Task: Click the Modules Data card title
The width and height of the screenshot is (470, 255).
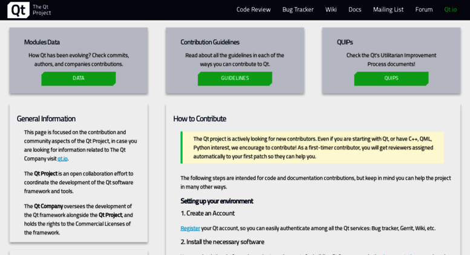Action: tap(42, 42)
